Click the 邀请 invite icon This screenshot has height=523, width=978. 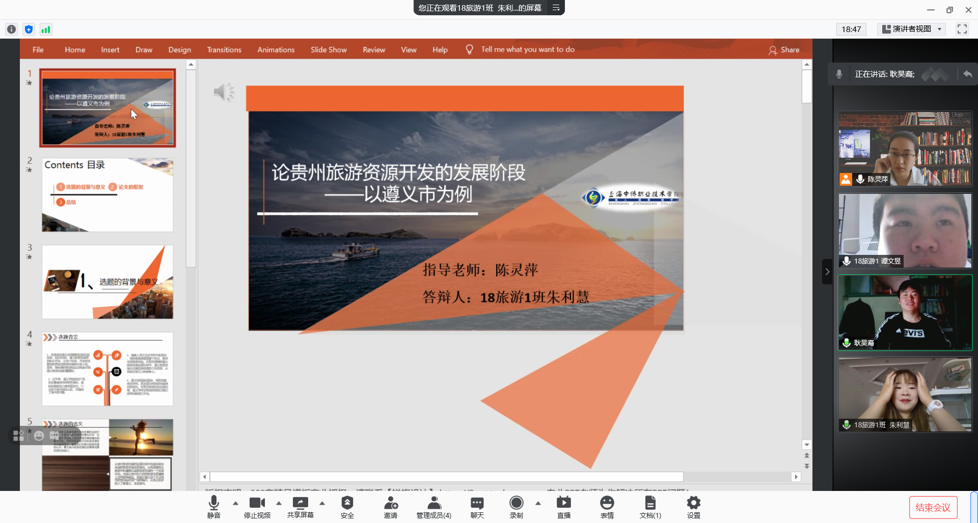pyautogui.click(x=391, y=506)
